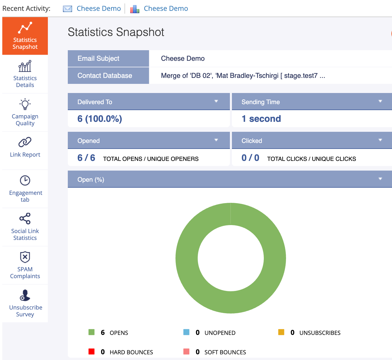Click the Contact Database header cell
This screenshot has width=392, height=360.
pyautogui.click(x=108, y=76)
